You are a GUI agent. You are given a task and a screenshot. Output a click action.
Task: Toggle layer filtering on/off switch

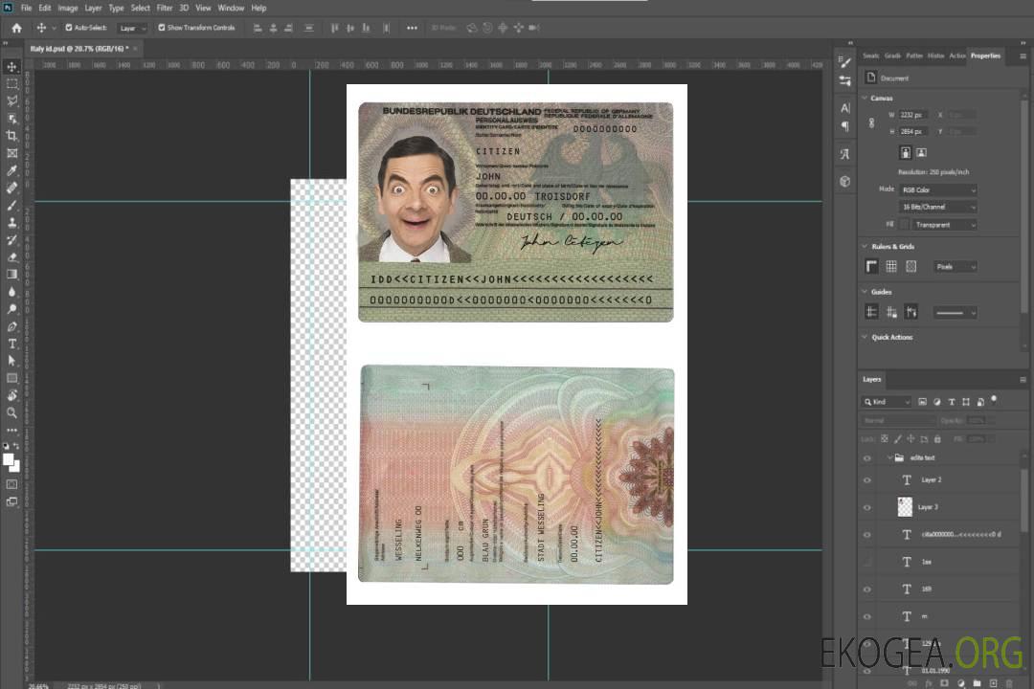pyautogui.click(x=994, y=400)
